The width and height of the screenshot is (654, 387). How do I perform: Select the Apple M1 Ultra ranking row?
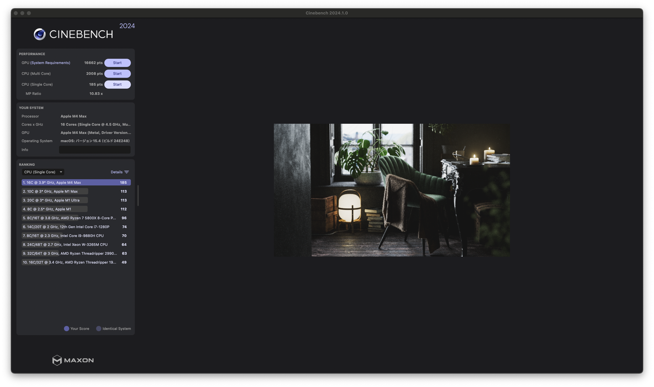click(76, 200)
